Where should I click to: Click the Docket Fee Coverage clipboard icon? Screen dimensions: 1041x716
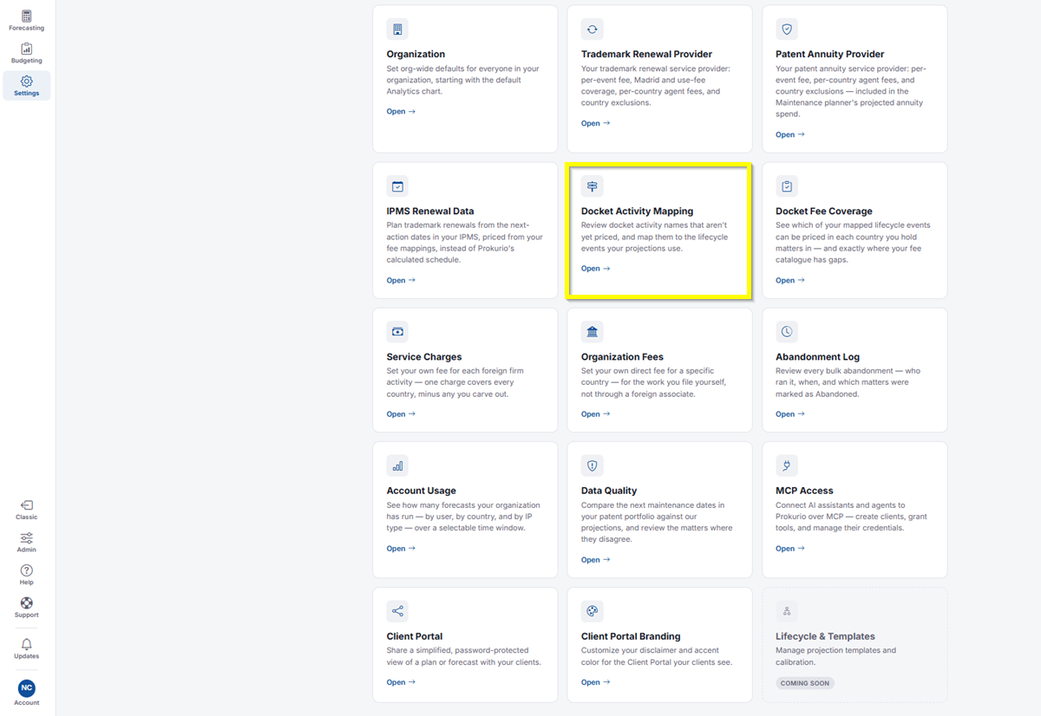point(787,186)
